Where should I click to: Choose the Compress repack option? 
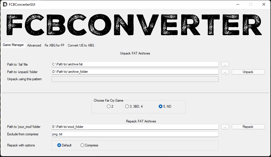(x=89, y=145)
